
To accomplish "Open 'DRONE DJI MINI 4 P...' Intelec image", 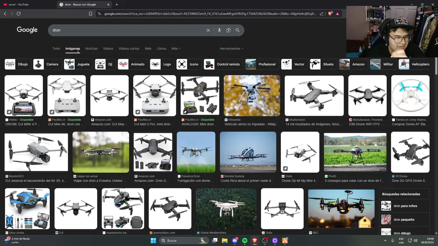I will [x=24, y=96].
